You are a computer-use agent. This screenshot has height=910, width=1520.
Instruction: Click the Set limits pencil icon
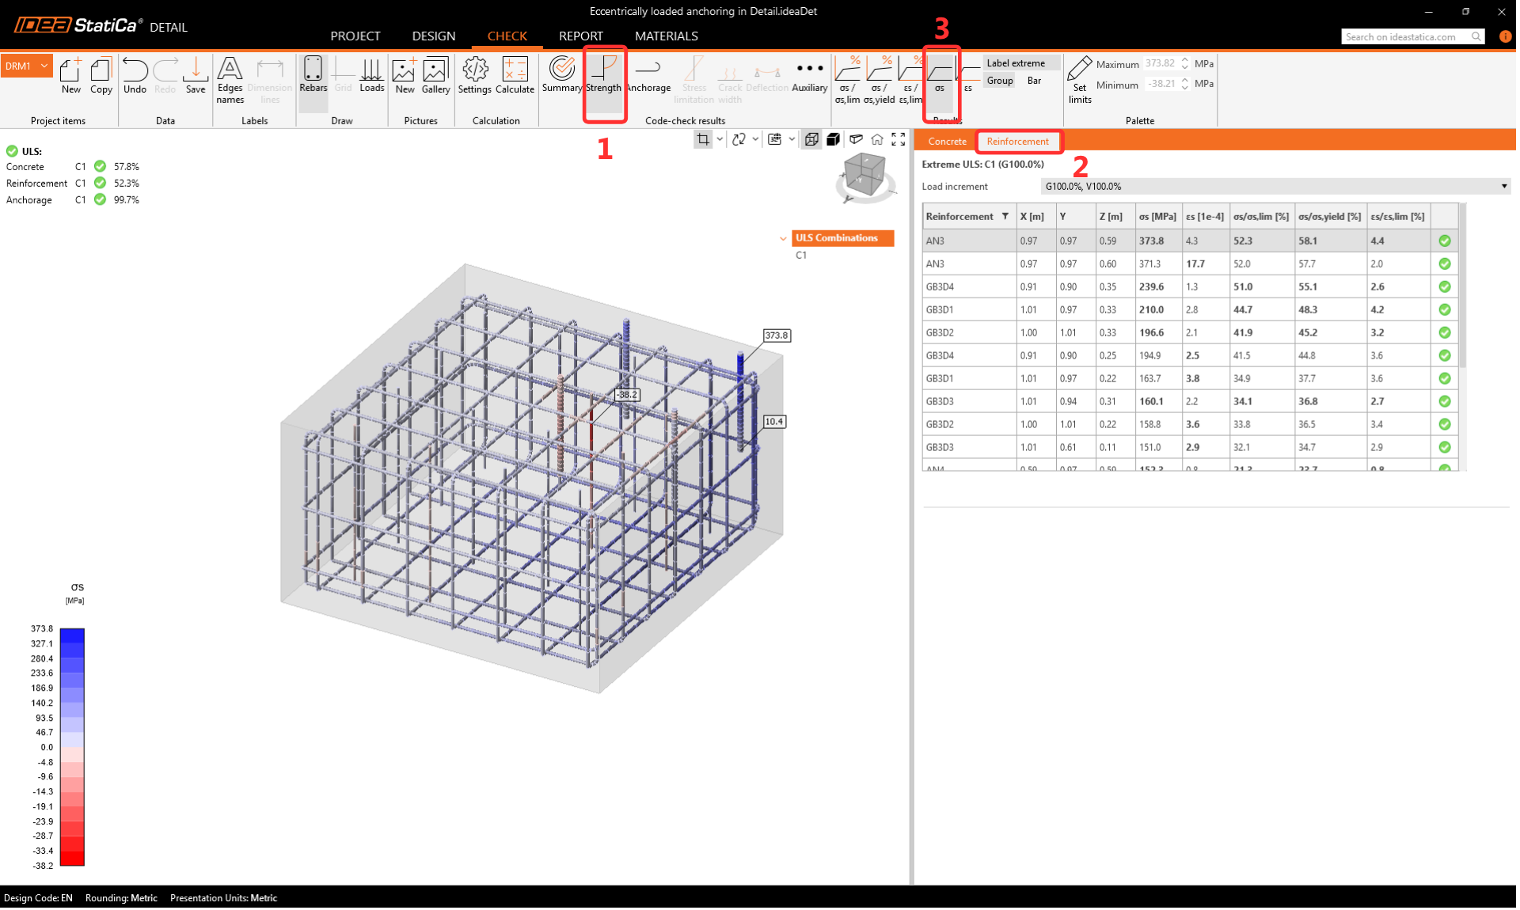(1079, 79)
